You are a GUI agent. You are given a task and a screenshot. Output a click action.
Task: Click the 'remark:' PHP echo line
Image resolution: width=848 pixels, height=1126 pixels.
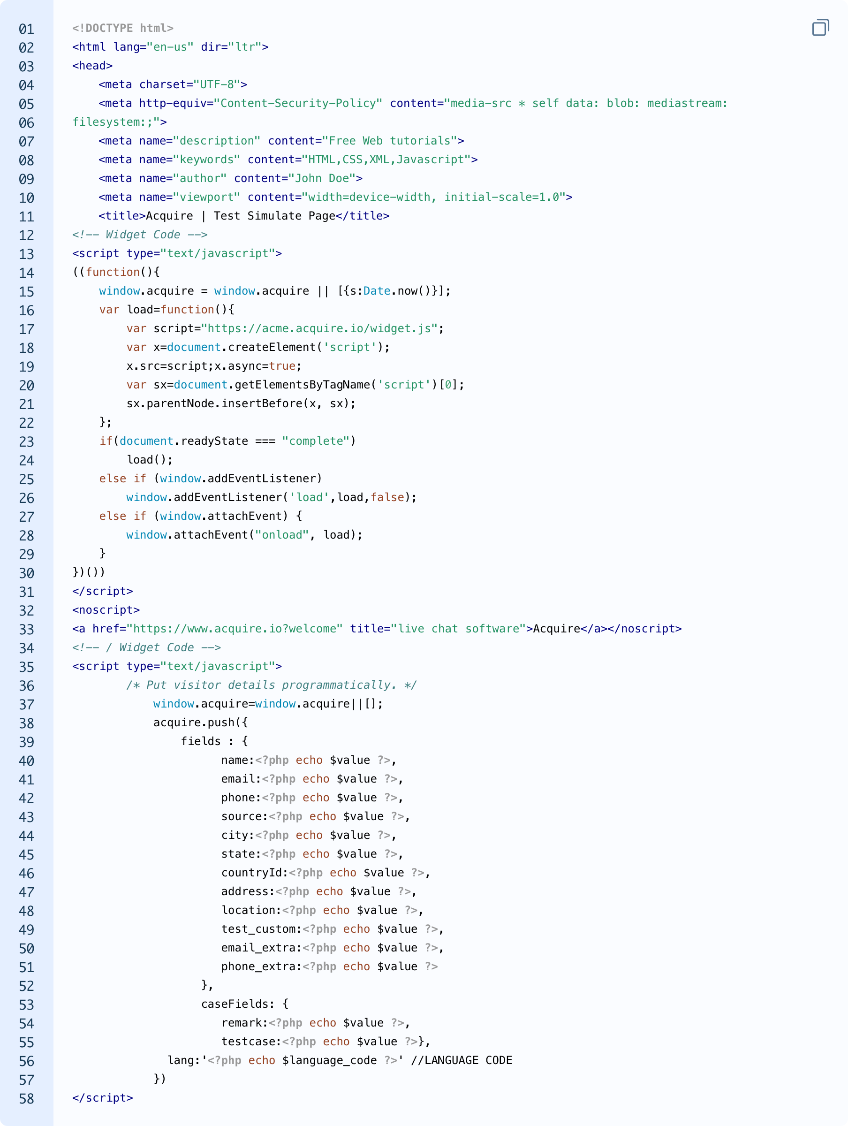316,1023
